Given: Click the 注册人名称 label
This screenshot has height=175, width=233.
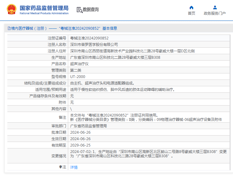Looking at the screenshot, I should (57, 45).
